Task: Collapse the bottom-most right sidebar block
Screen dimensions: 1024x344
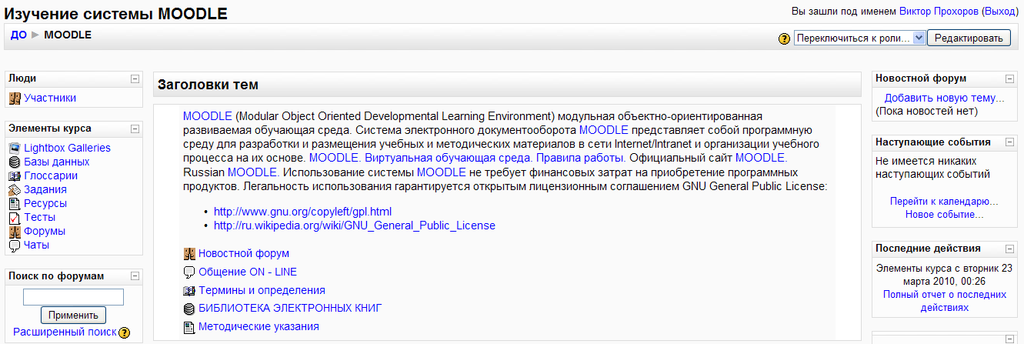Action: [1010, 339]
